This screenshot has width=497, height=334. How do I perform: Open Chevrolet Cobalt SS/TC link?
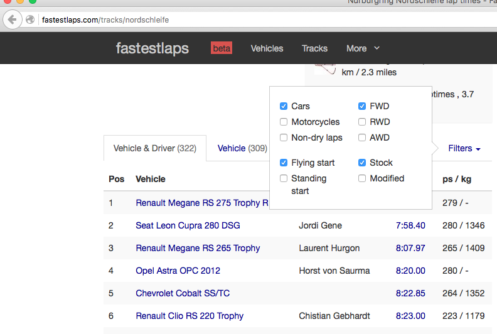(x=183, y=293)
